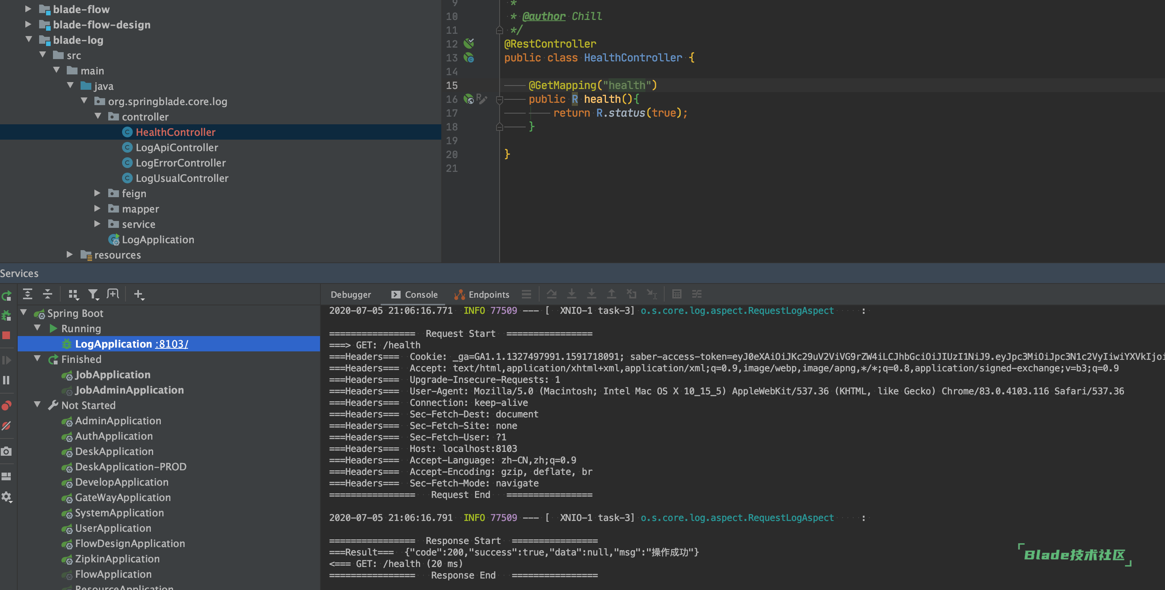Click the camera thread dump icon
This screenshot has height=590, width=1165.
[6, 451]
